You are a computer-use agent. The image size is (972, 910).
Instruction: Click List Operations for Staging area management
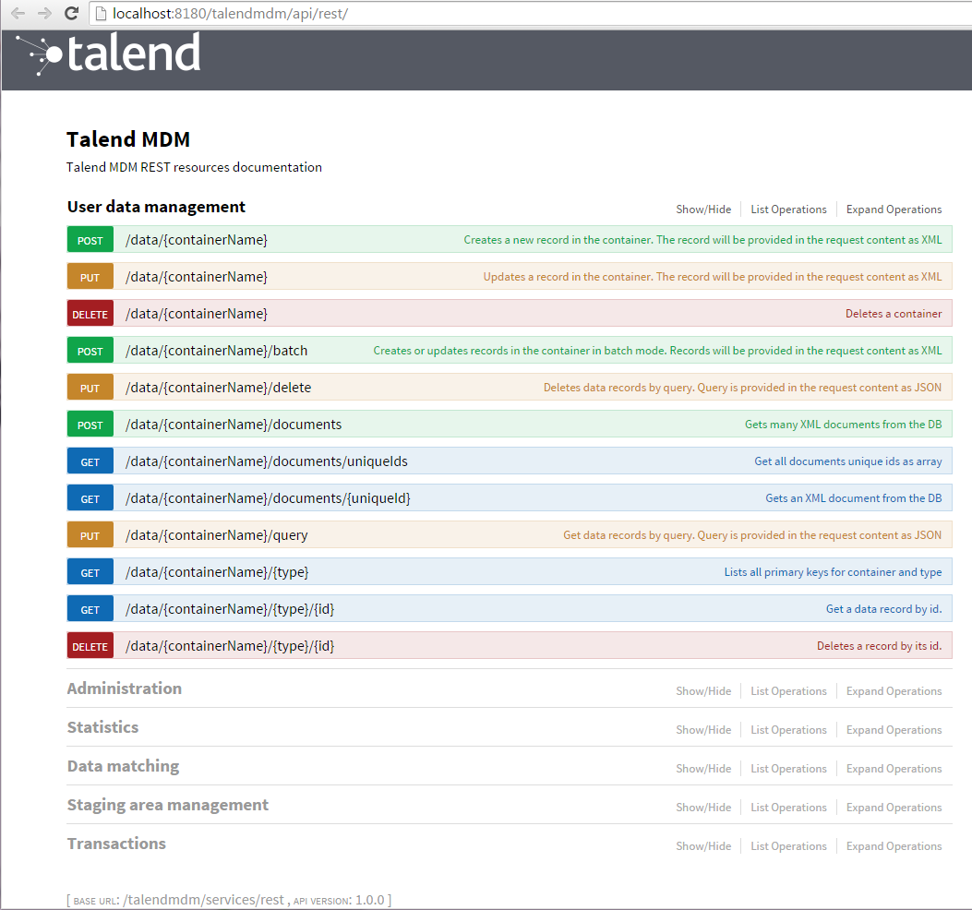pyautogui.click(x=788, y=808)
